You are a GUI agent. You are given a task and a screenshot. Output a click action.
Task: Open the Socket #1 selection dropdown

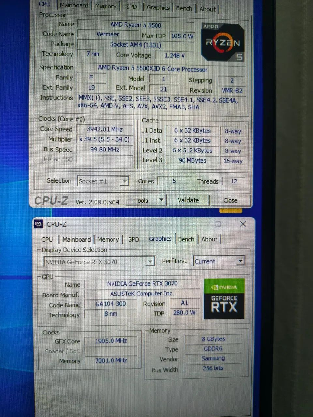point(103,181)
